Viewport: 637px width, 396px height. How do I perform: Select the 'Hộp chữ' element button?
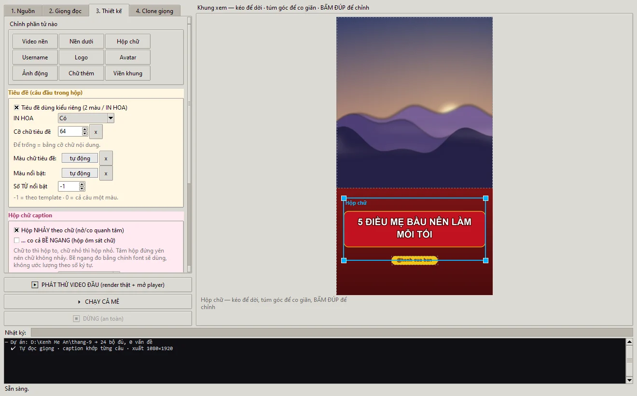[x=128, y=42]
